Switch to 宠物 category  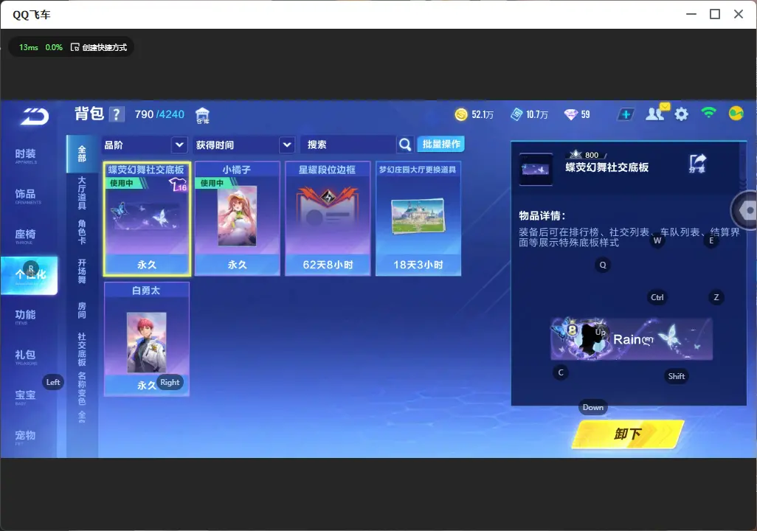pos(26,437)
